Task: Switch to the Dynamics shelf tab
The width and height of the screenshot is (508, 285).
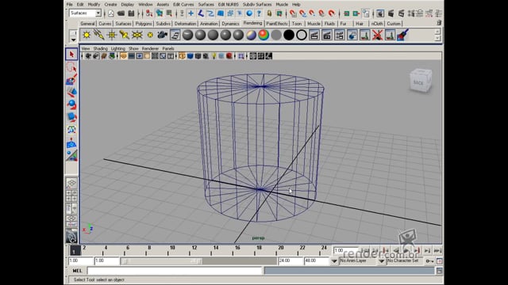Action: click(x=230, y=24)
